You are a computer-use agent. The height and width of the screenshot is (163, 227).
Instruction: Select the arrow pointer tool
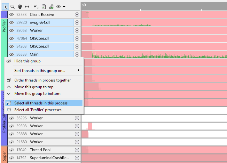(6, 6)
